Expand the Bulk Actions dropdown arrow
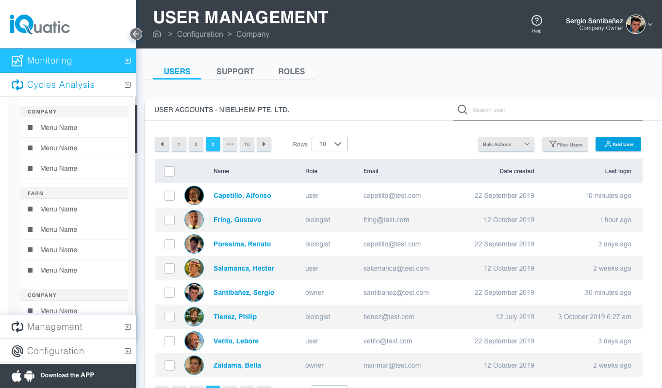 [x=527, y=144]
